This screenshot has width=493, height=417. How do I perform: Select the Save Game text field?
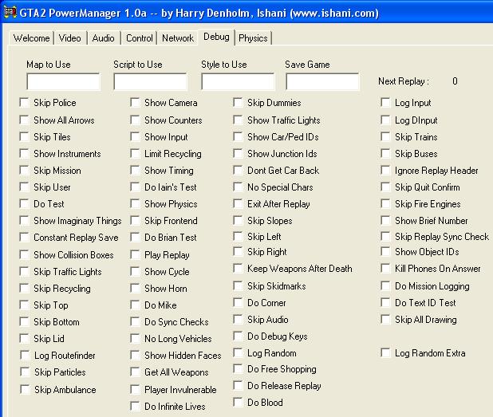click(x=322, y=82)
